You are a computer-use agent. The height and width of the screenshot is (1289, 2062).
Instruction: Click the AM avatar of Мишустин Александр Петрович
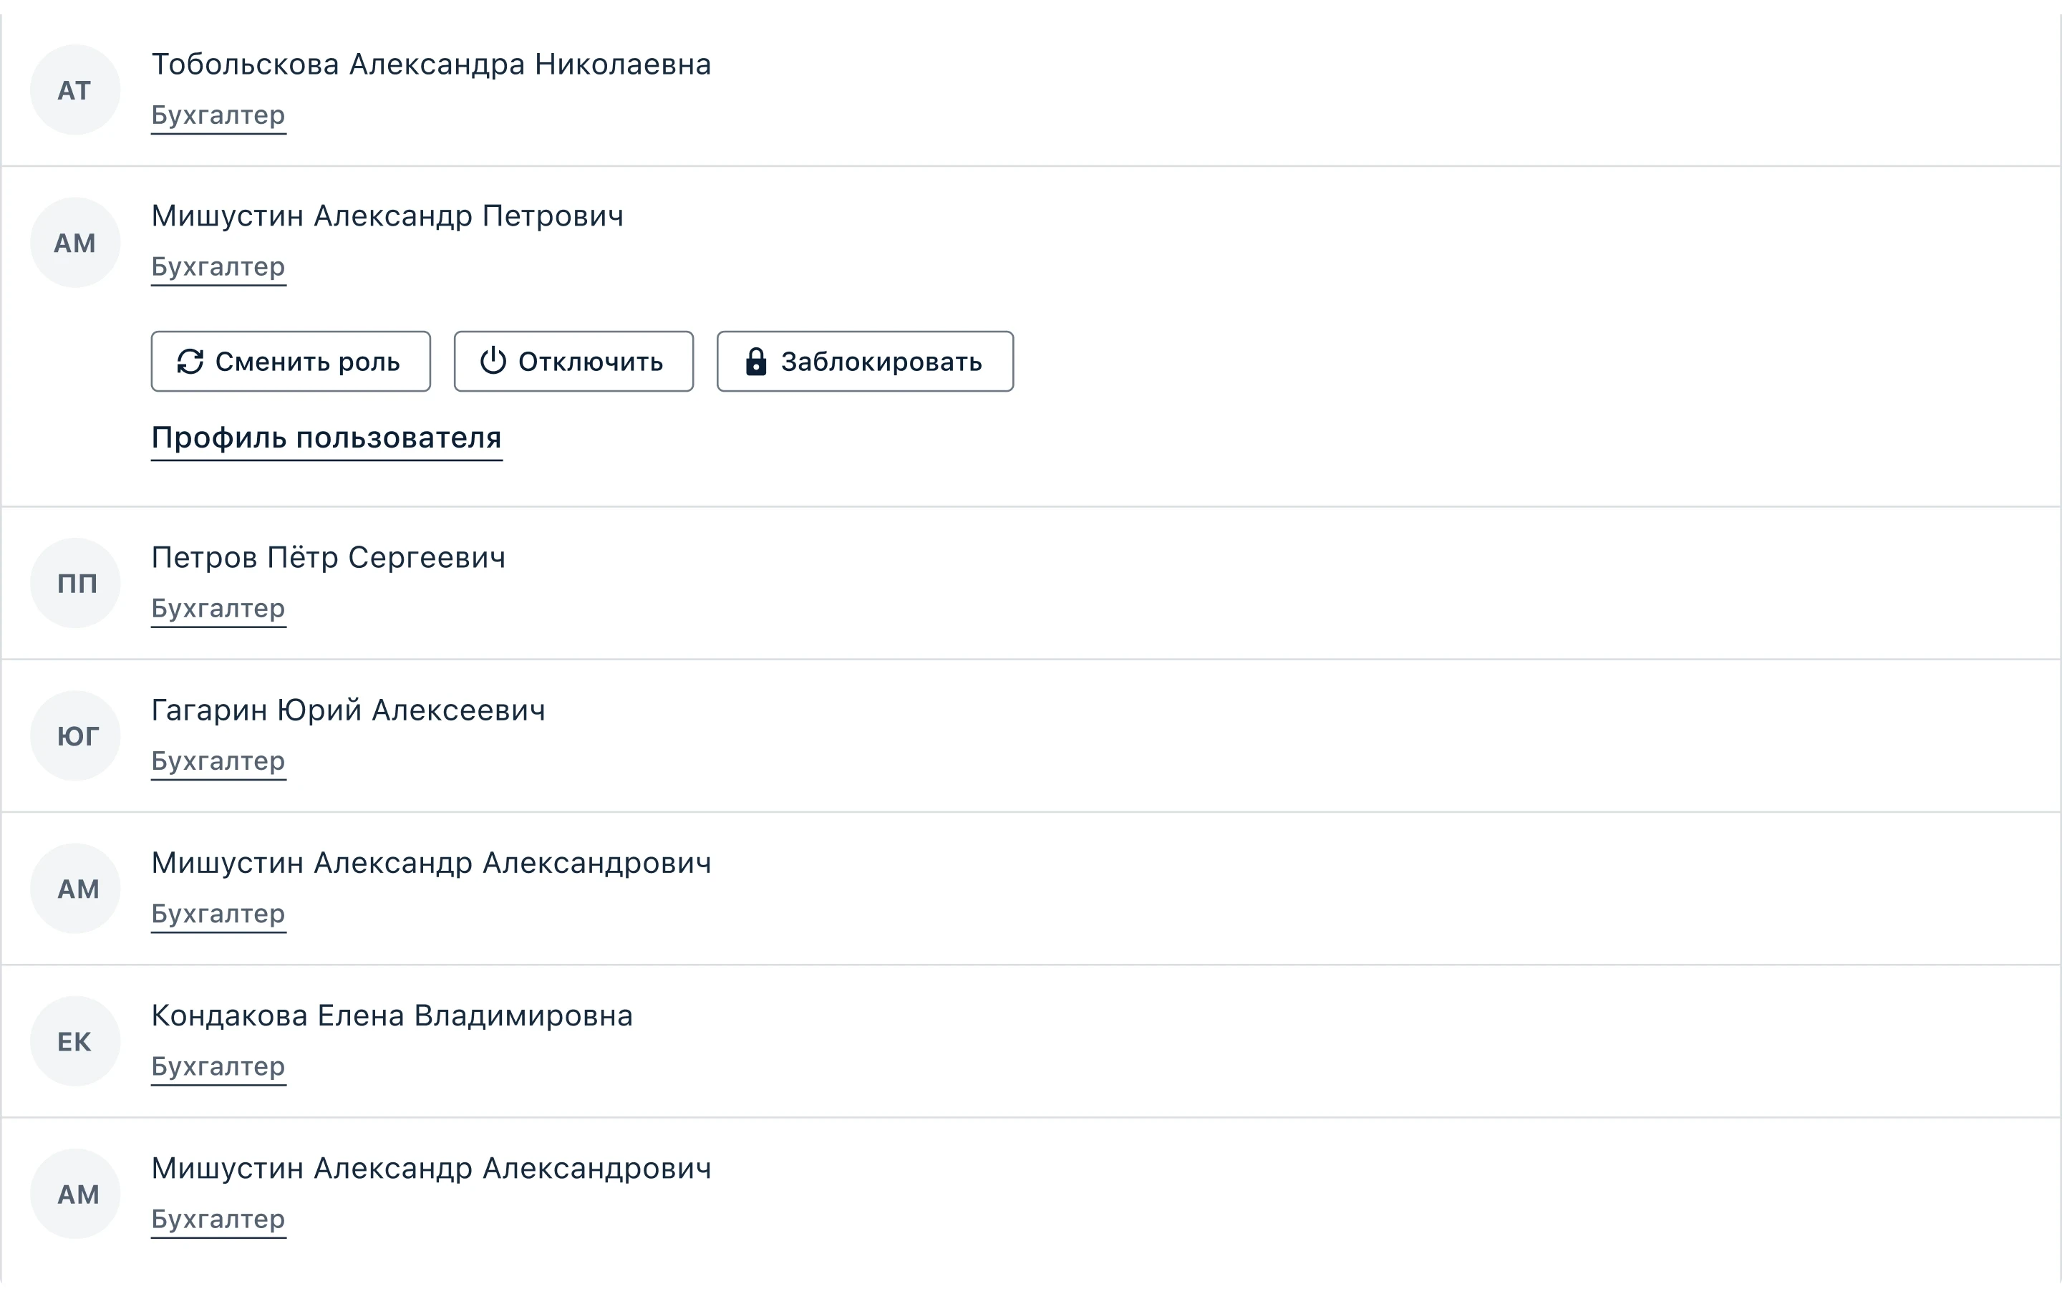[x=75, y=243]
